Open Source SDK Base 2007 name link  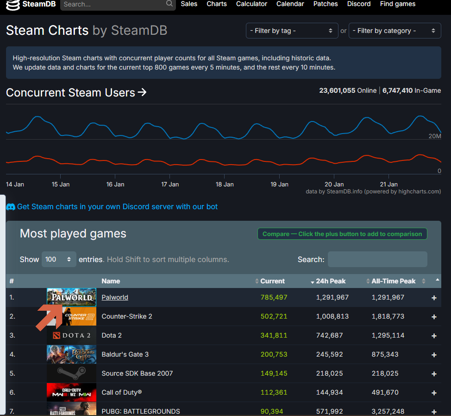pos(137,373)
